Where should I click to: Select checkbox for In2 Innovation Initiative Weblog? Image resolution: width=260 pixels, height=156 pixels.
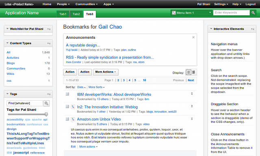(x=67, y=107)
